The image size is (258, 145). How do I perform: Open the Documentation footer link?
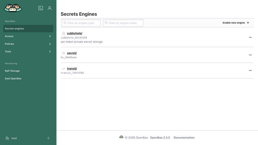click(184, 138)
